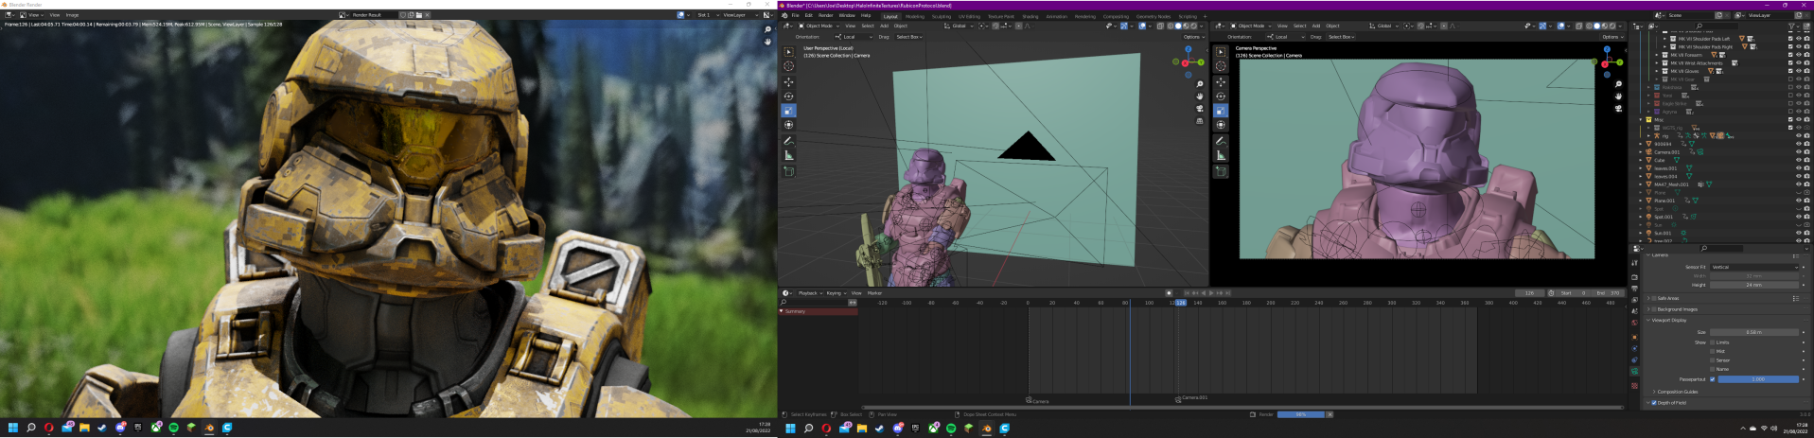Click the pan hand gizmo in User Perspective viewport
1814x438 pixels.
(x=1199, y=96)
